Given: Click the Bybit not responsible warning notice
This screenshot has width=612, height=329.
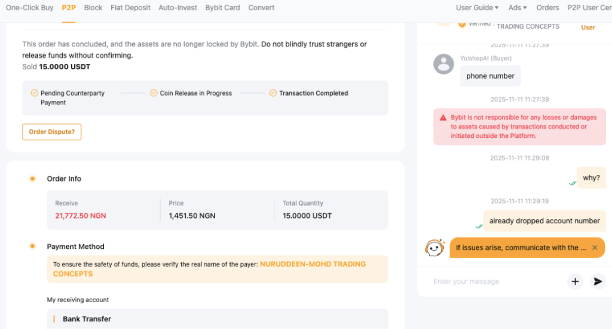Looking at the screenshot, I should tap(519, 127).
